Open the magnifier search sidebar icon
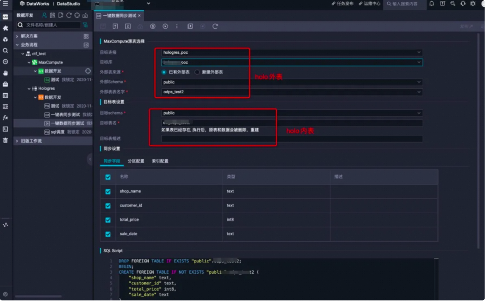The width and height of the screenshot is (485, 301). (5, 50)
